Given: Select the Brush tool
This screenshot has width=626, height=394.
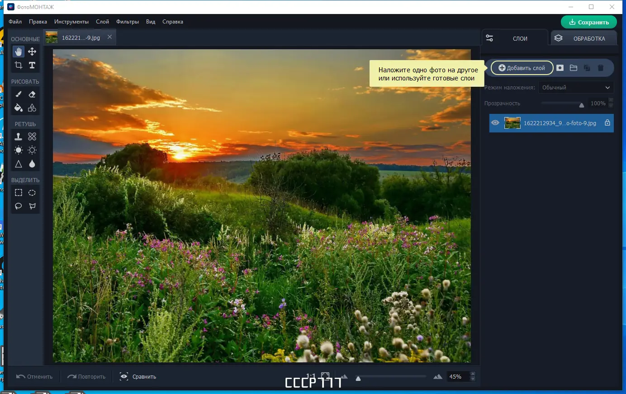Looking at the screenshot, I should 19,94.
